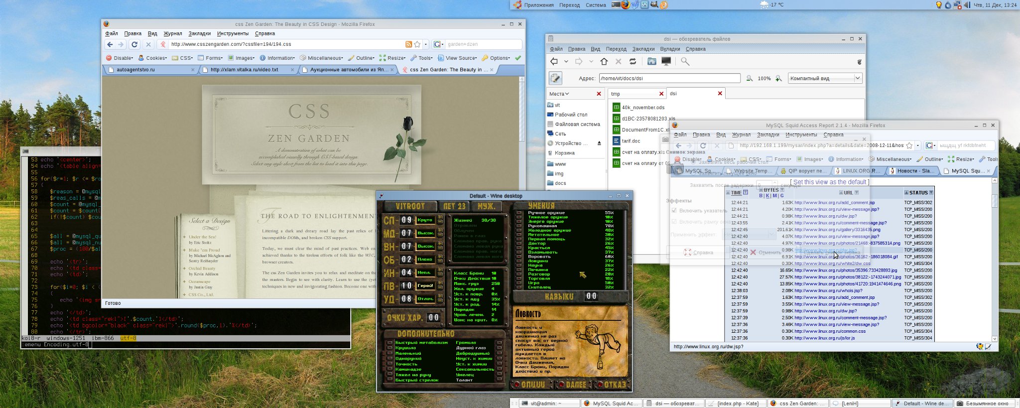Toggle the Быстрый стрелок trait button

pos(390,380)
